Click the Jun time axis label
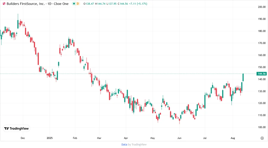268x148 pixels. 179,138
